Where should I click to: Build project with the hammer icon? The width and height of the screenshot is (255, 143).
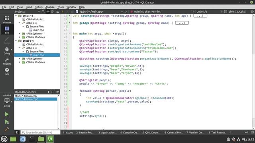(x=7, y=129)
